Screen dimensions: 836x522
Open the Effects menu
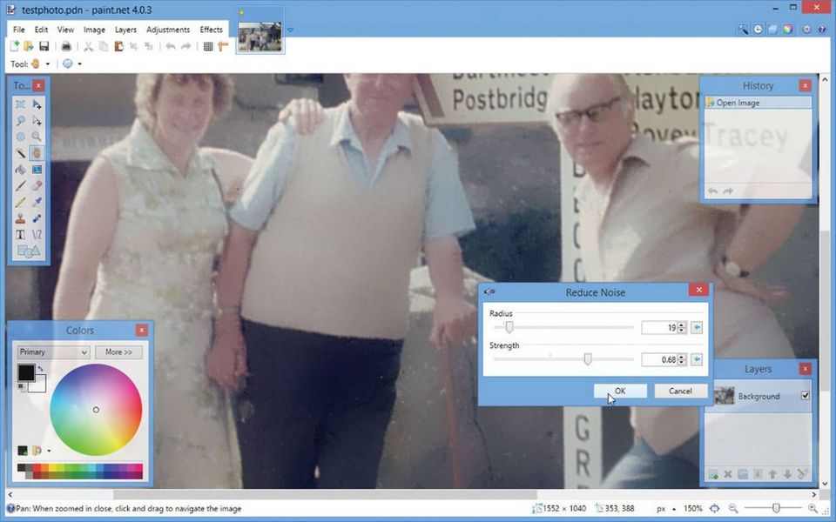click(211, 30)
